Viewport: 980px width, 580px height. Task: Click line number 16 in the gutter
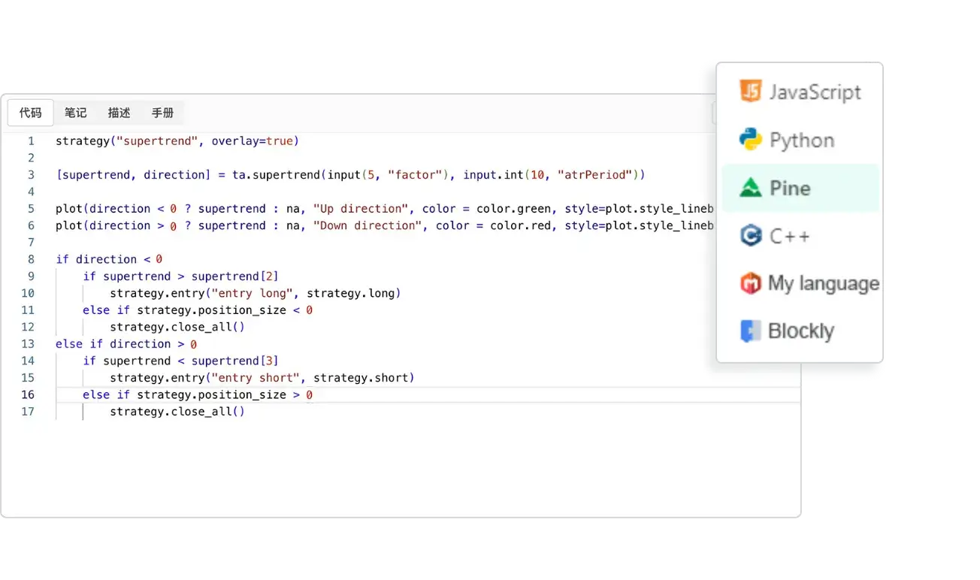click(x=28, y=394)
